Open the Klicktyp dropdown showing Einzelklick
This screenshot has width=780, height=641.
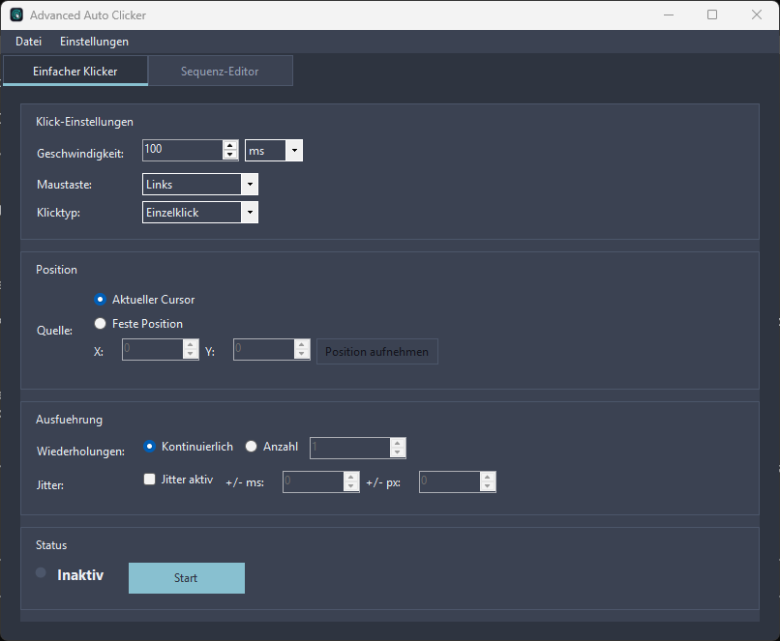tap(200, 213)
